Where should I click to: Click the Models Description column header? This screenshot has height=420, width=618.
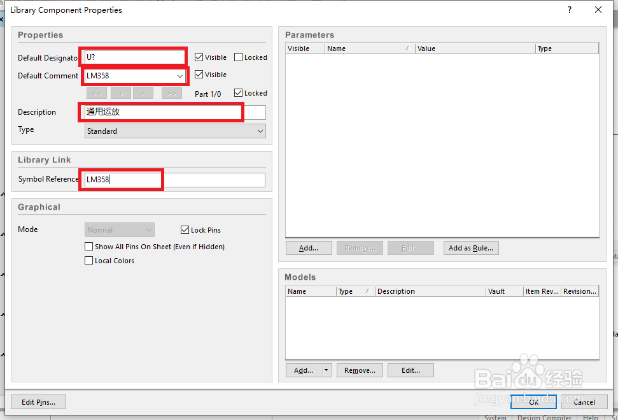click(x=430, y=291)
